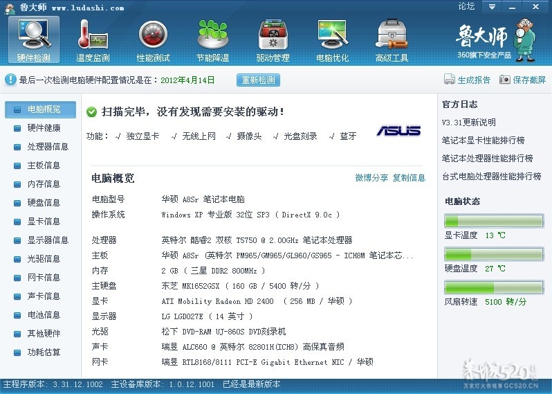
Task: Click the 微博分享 share link
Action: click(371, 178)
